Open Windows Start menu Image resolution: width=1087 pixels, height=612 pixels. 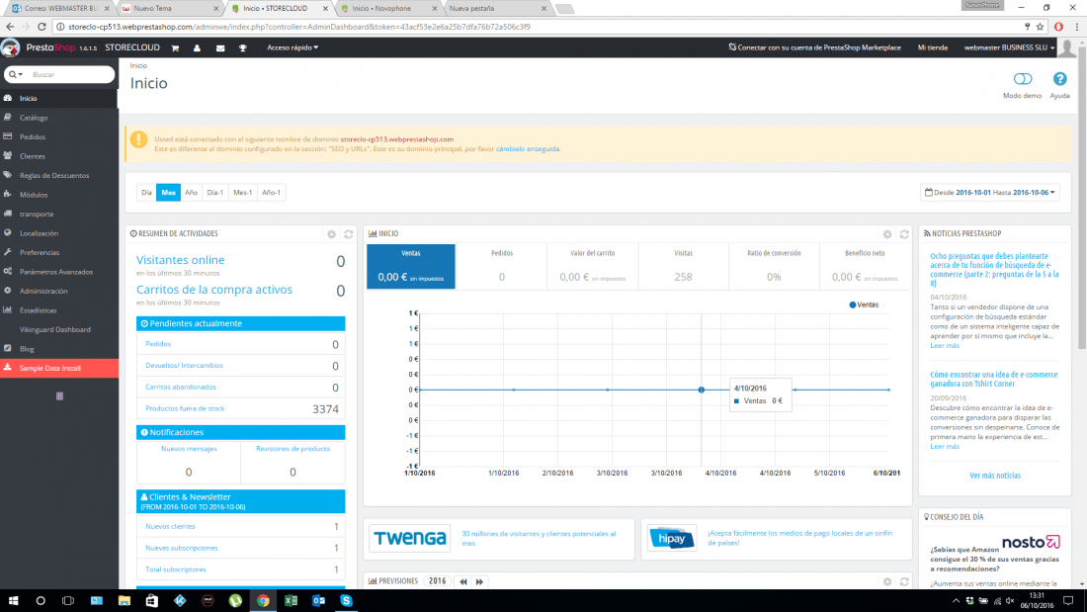13,601
